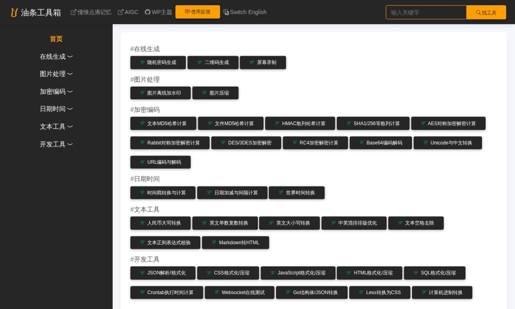Click the 油条工具箱 logo icon
This screenshot has width=515, height=309.
click(14, 12)
